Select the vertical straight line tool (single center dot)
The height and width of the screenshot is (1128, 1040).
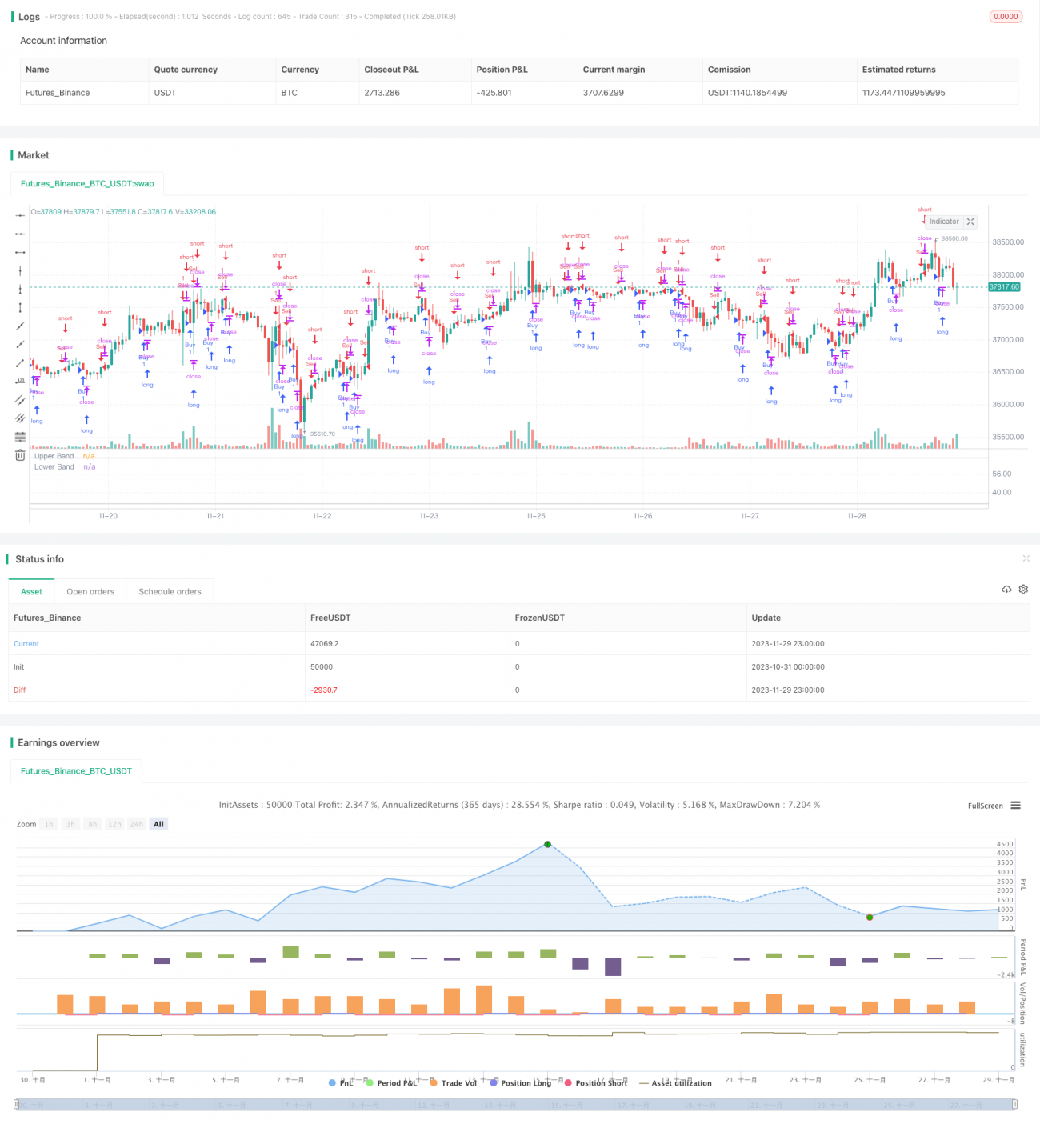pyautogui.click(x=20, y=270)
